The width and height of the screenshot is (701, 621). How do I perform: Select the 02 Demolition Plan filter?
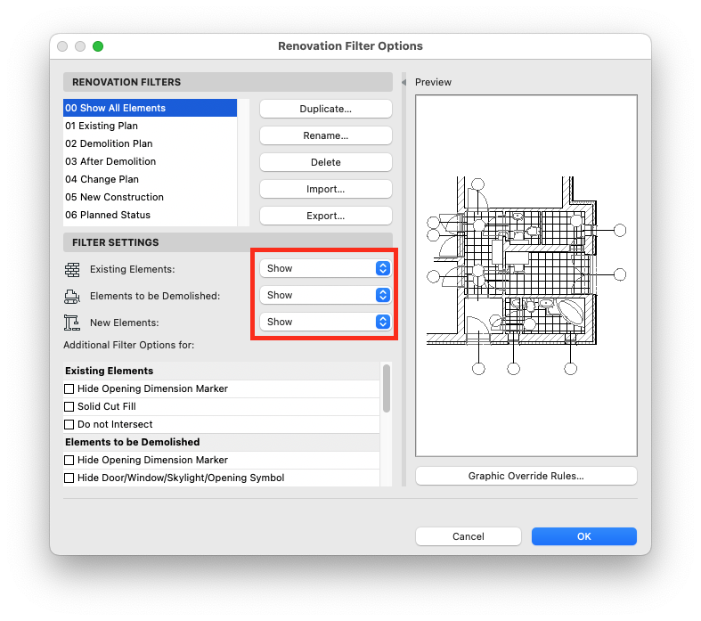pos(150,143)
